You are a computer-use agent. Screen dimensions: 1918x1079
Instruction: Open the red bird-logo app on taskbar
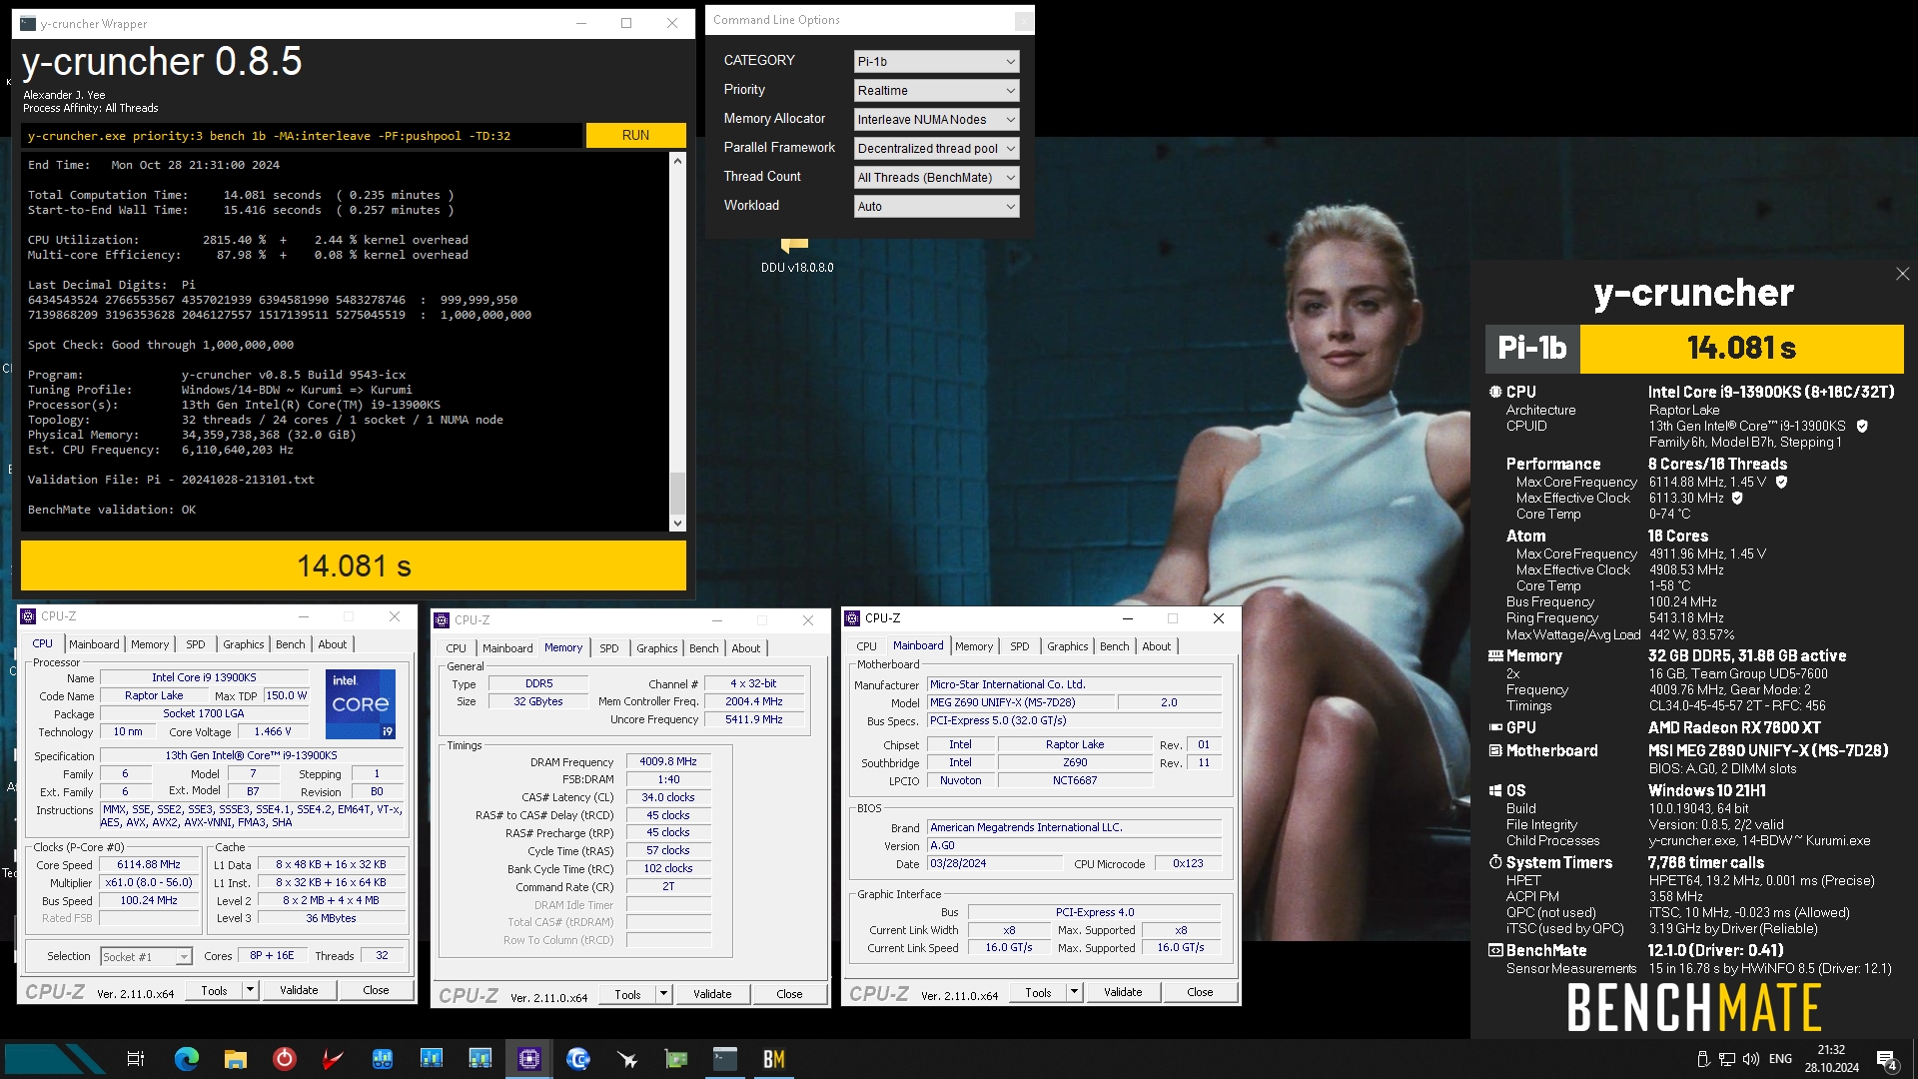pyautogui.click(x=333, y=1059)
